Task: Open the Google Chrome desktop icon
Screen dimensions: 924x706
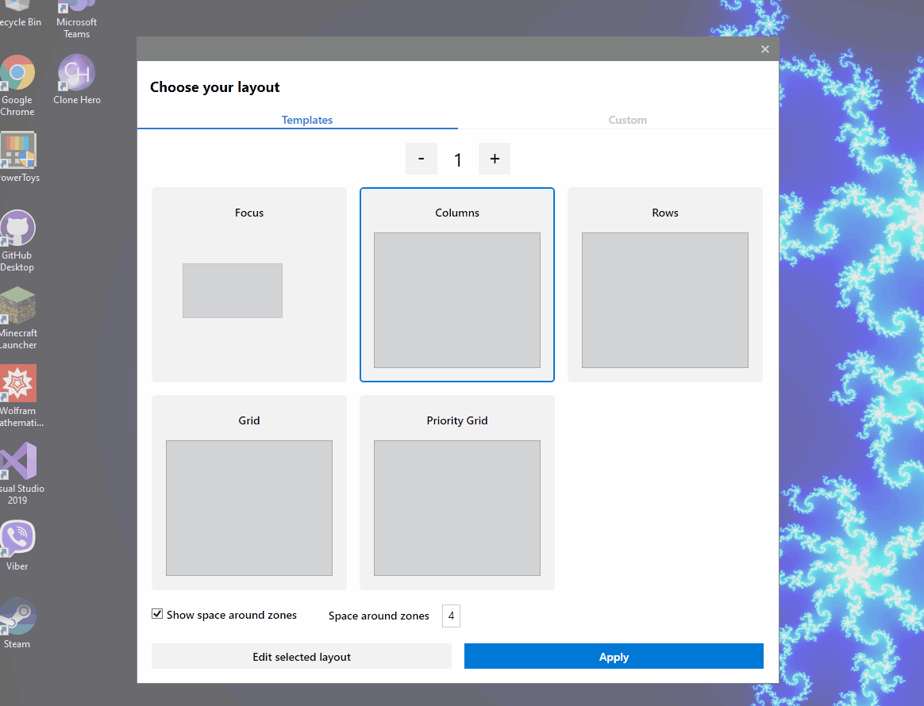Action: click(17, 75)
